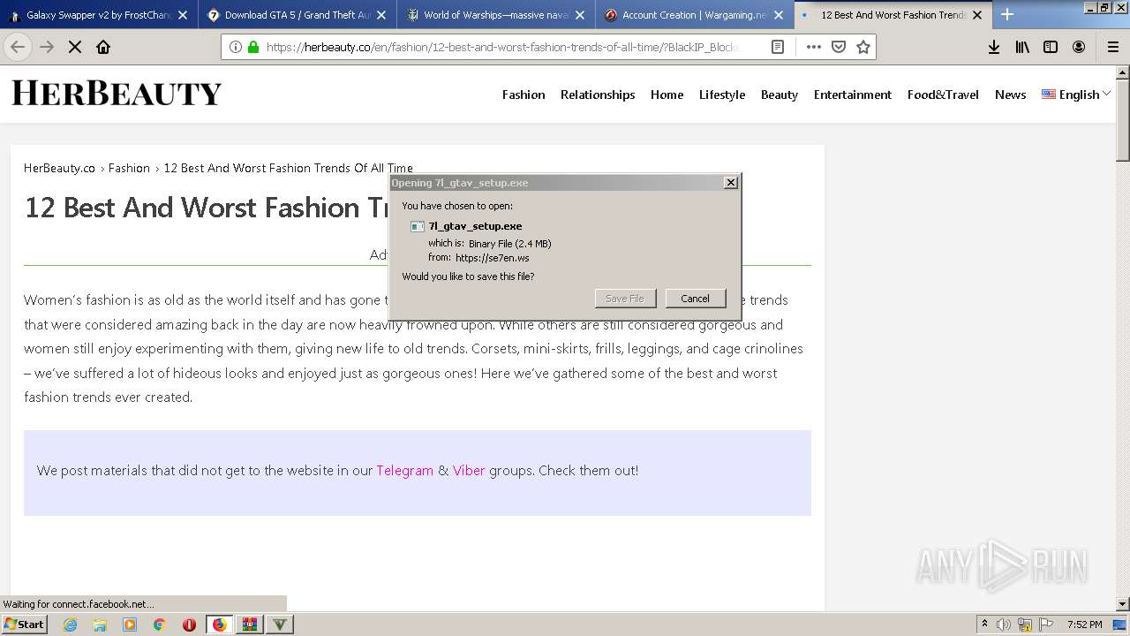Click the green padlock security icon
1130x636 pixels.
[253, 47]
